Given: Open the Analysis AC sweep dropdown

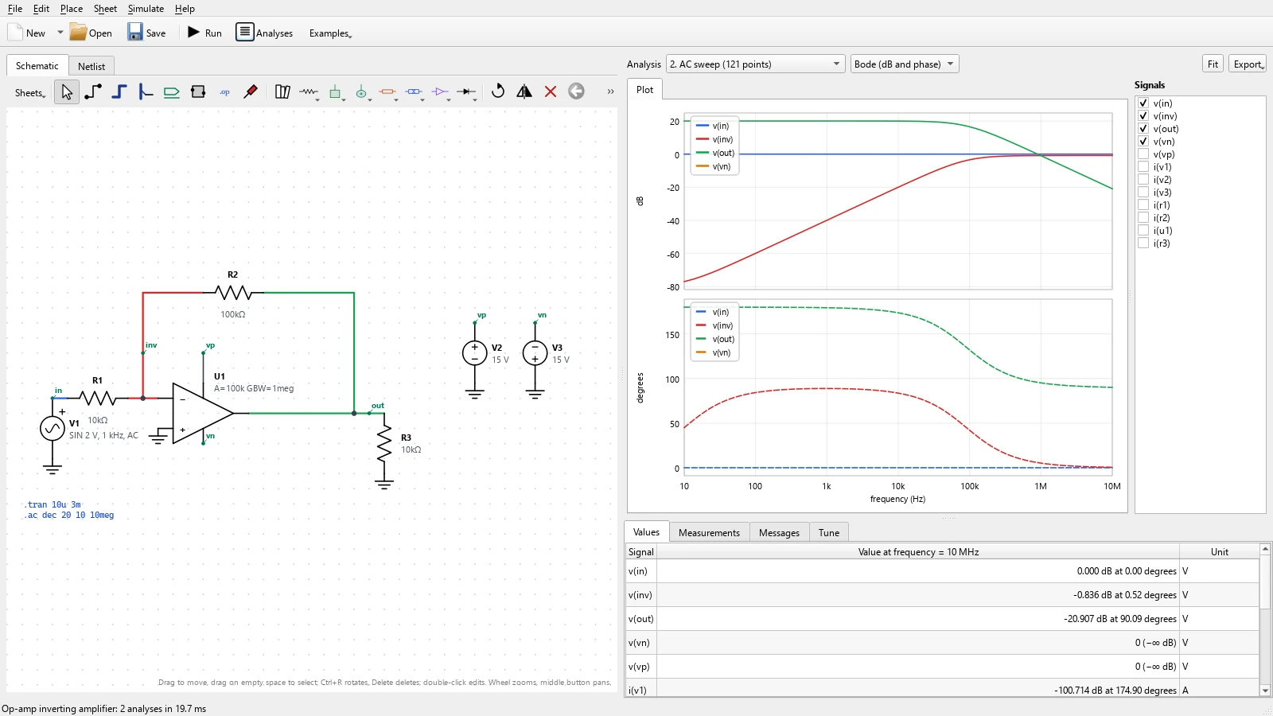Looking at the screenshot, I should click(755, 64).
